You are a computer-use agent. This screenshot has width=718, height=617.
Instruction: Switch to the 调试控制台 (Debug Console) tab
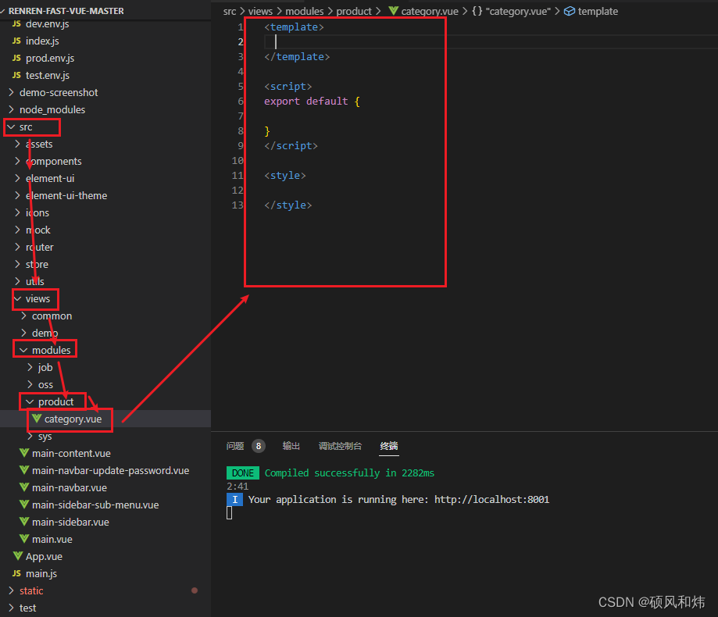[x=340, y=446]
